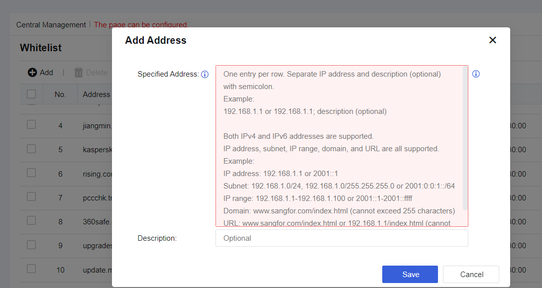Focus the Specified Address text area
Image resolution: width=542 pixels, height=288 pixels.
342,146
